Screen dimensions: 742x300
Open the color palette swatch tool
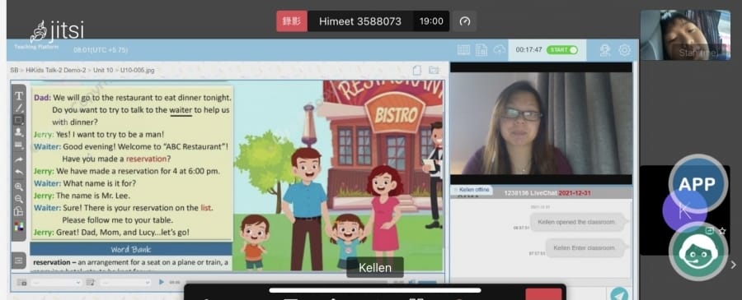click(x=19, y=225)
